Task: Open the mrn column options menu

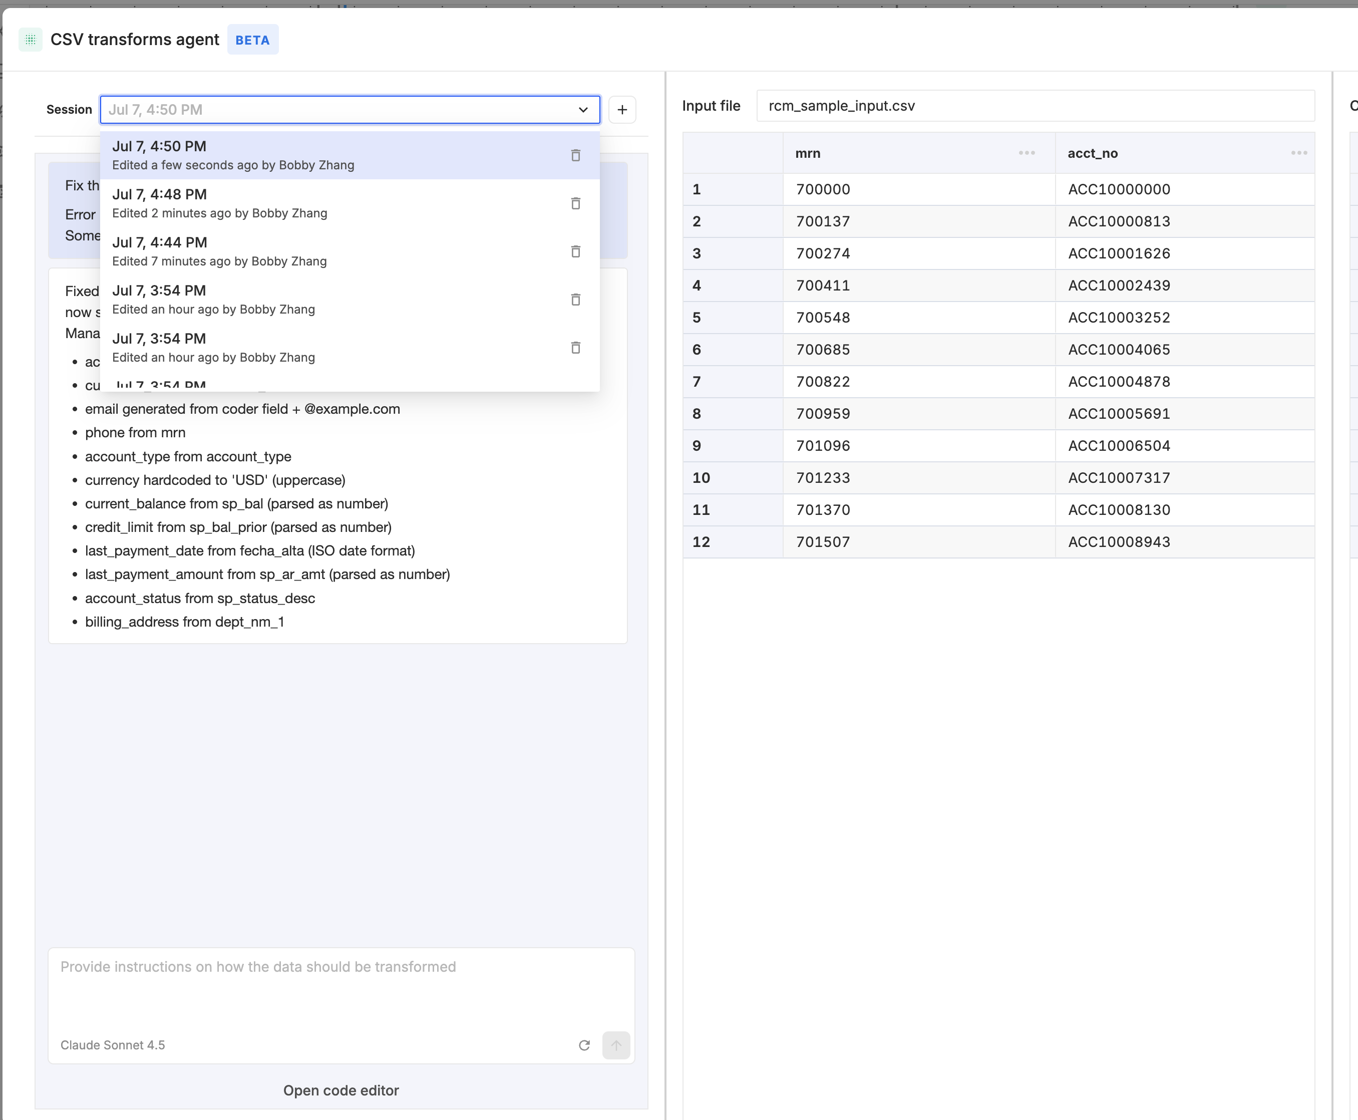Action: click(x=1027, y=153)
